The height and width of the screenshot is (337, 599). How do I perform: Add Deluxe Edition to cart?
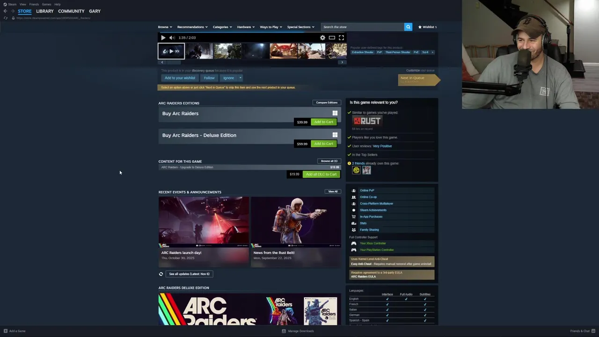[324, 144]
